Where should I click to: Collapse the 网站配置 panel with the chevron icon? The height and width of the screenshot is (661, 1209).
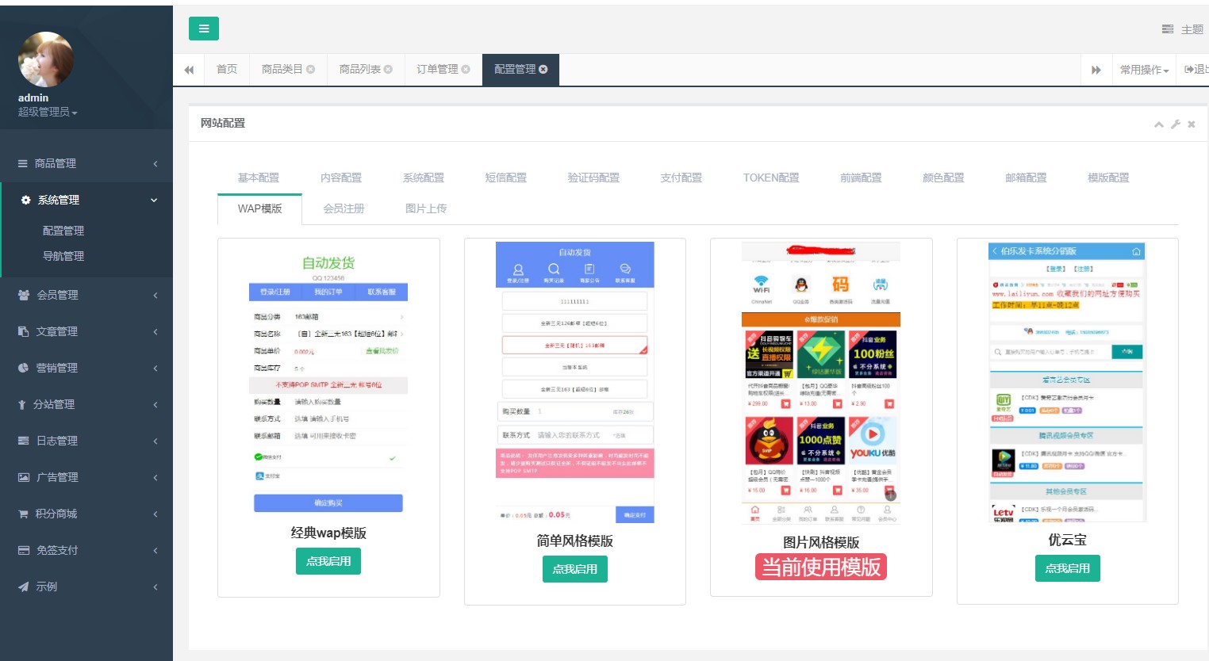click(1159, 124)
